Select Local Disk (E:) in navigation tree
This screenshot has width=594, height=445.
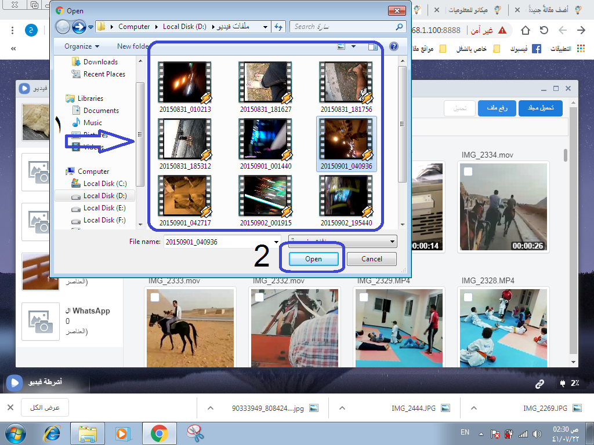[104, 208]
